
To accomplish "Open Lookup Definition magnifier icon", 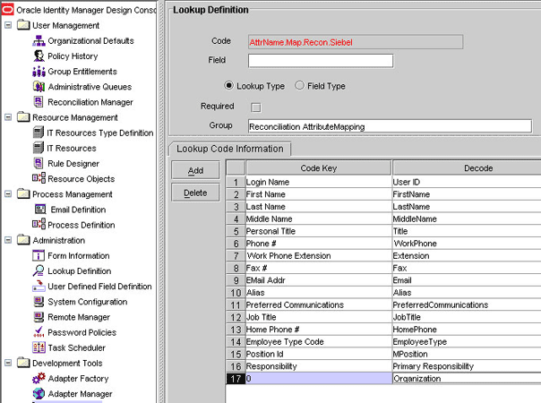I will pyautogui.click(x=39, y=270).
